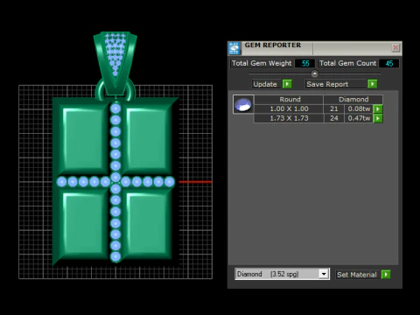Select the 1.73 X 1.73 size cell

pyautogui.click(x=289, y=118)
